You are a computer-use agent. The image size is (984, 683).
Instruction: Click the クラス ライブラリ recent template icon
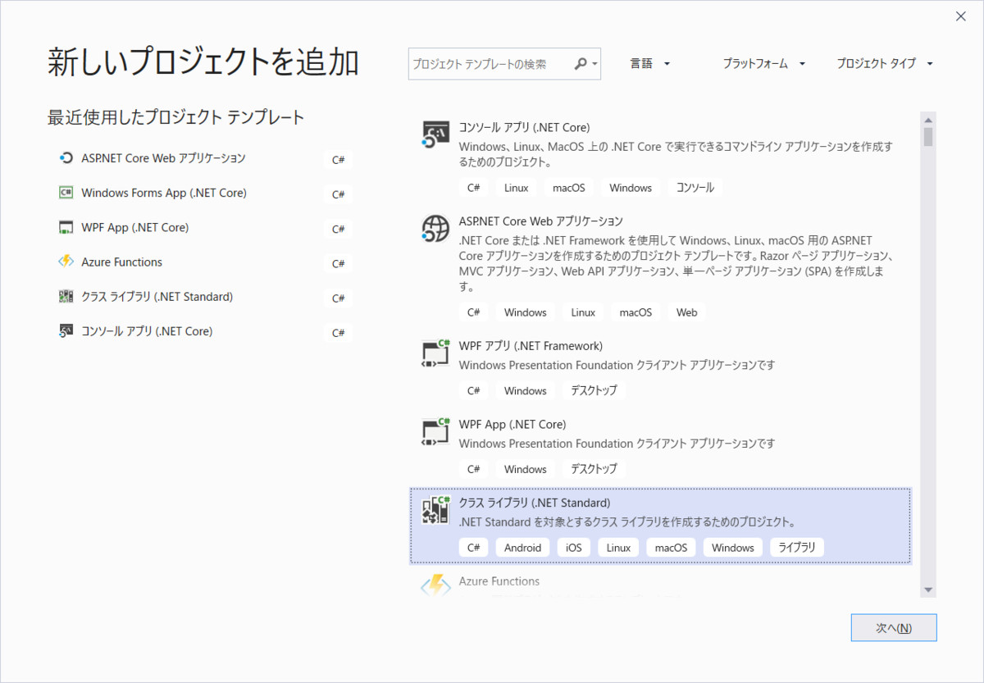click(66, 297)
